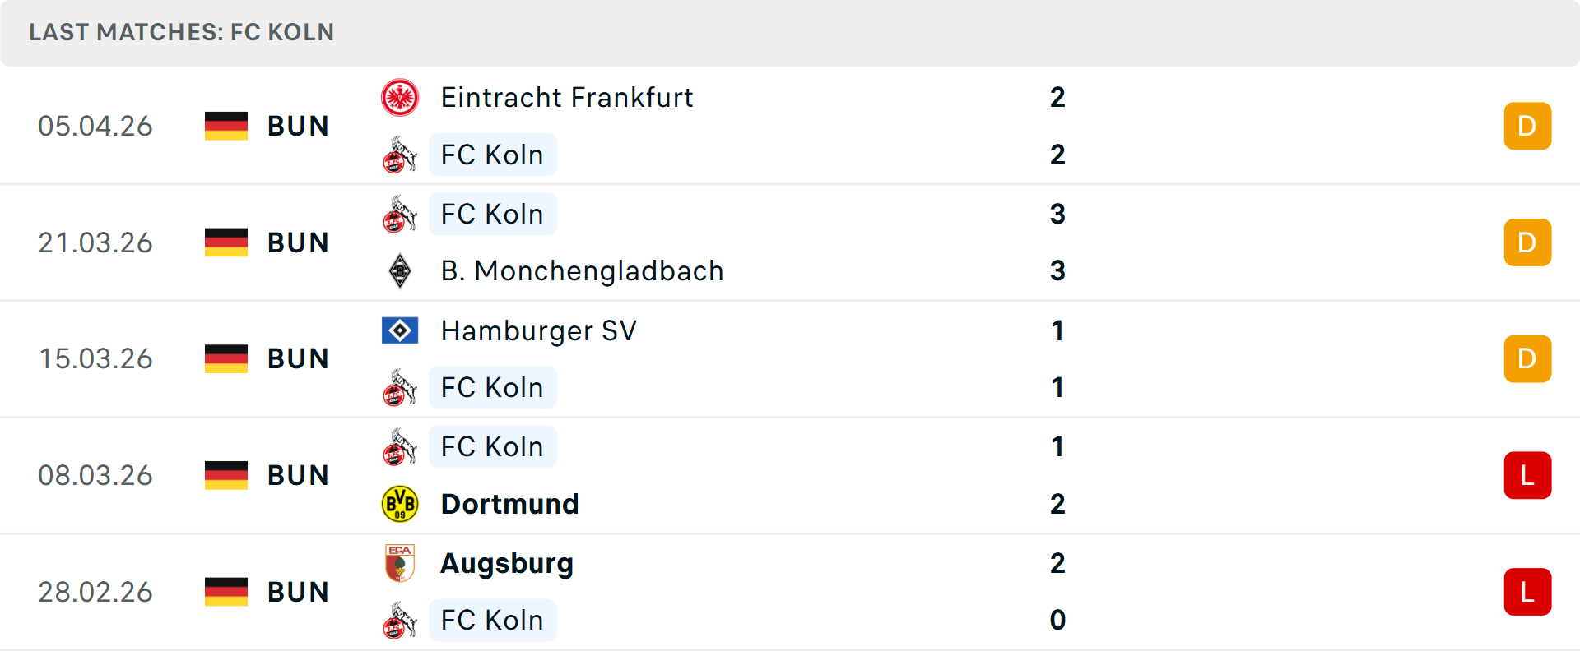Click the Last Matches: FC Koln header
Screen dimensions: 1580x651
[x=182, y=32]
